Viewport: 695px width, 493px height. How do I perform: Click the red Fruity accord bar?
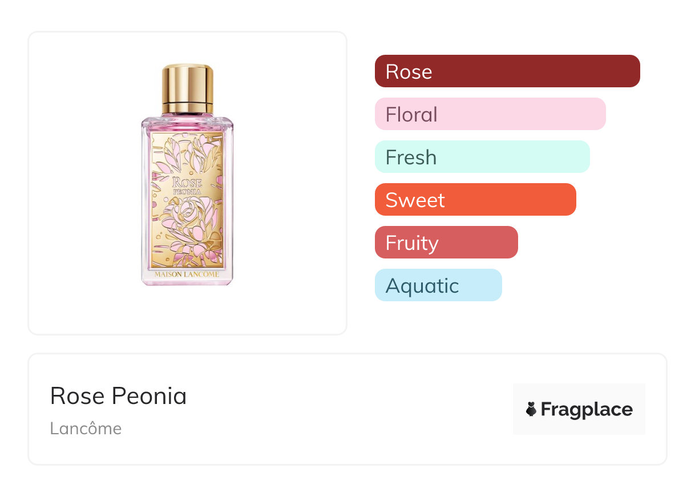(446, 243)
